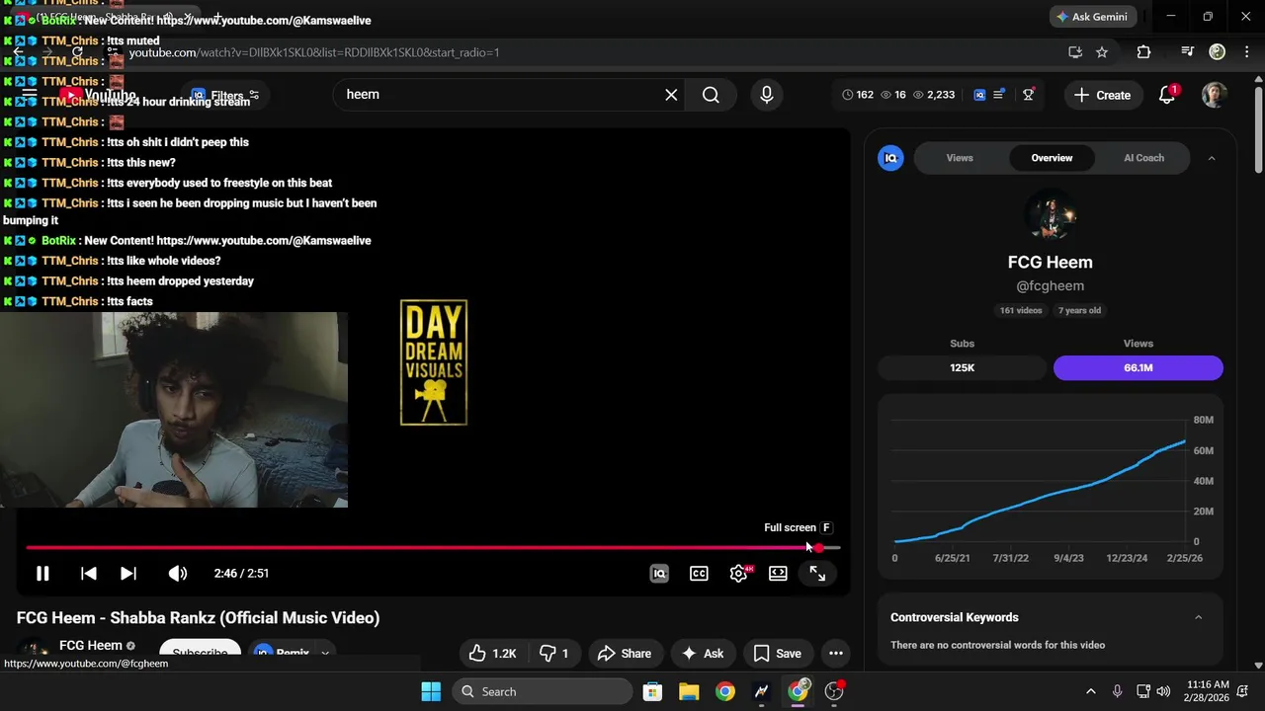This screenshot has height=711, width=1265.
Task: Click the clock stat showing 162
Action: coord(858,95)
